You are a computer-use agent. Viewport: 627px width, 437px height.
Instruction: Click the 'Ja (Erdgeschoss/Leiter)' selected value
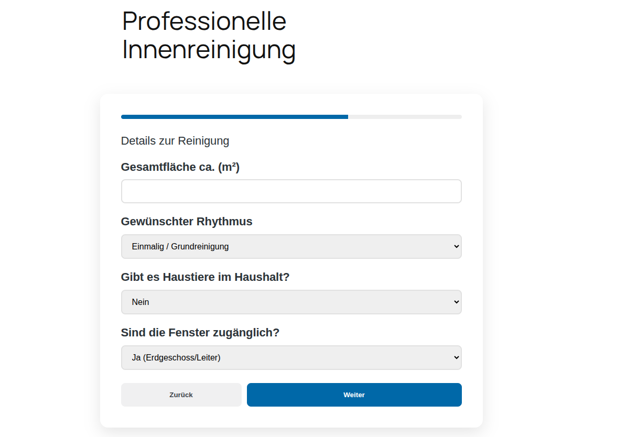[176, 357]
